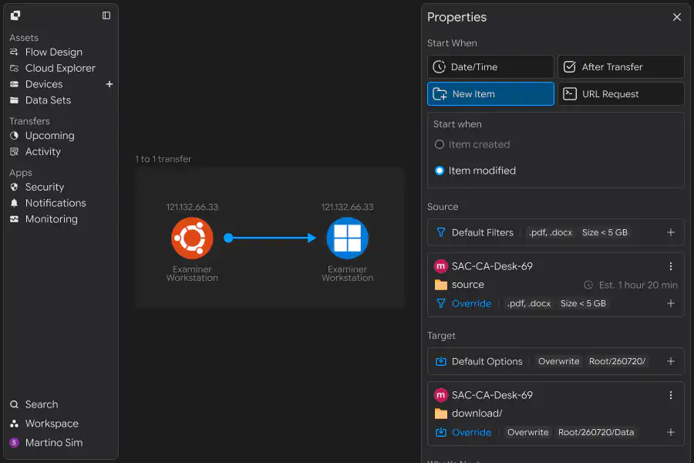Open the Security app
This screenshot has height=463, width=694.
click(37, 187)
